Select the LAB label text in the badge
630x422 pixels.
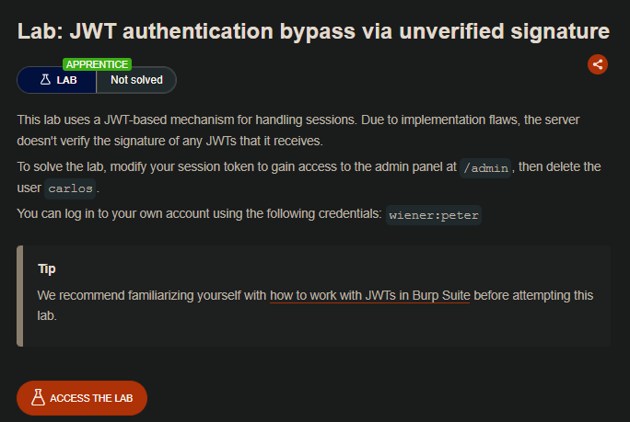tap(67, 80)
